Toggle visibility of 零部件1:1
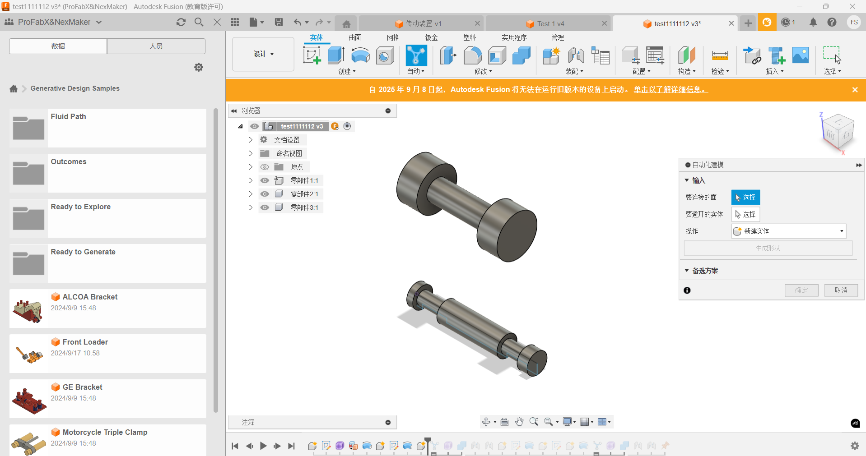 265,180
